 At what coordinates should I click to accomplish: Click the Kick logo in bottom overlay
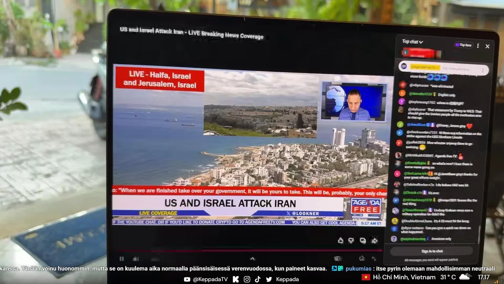236,279
